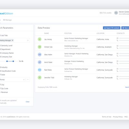
Task: Open the FAQ footer link
Action: (126, 117)
